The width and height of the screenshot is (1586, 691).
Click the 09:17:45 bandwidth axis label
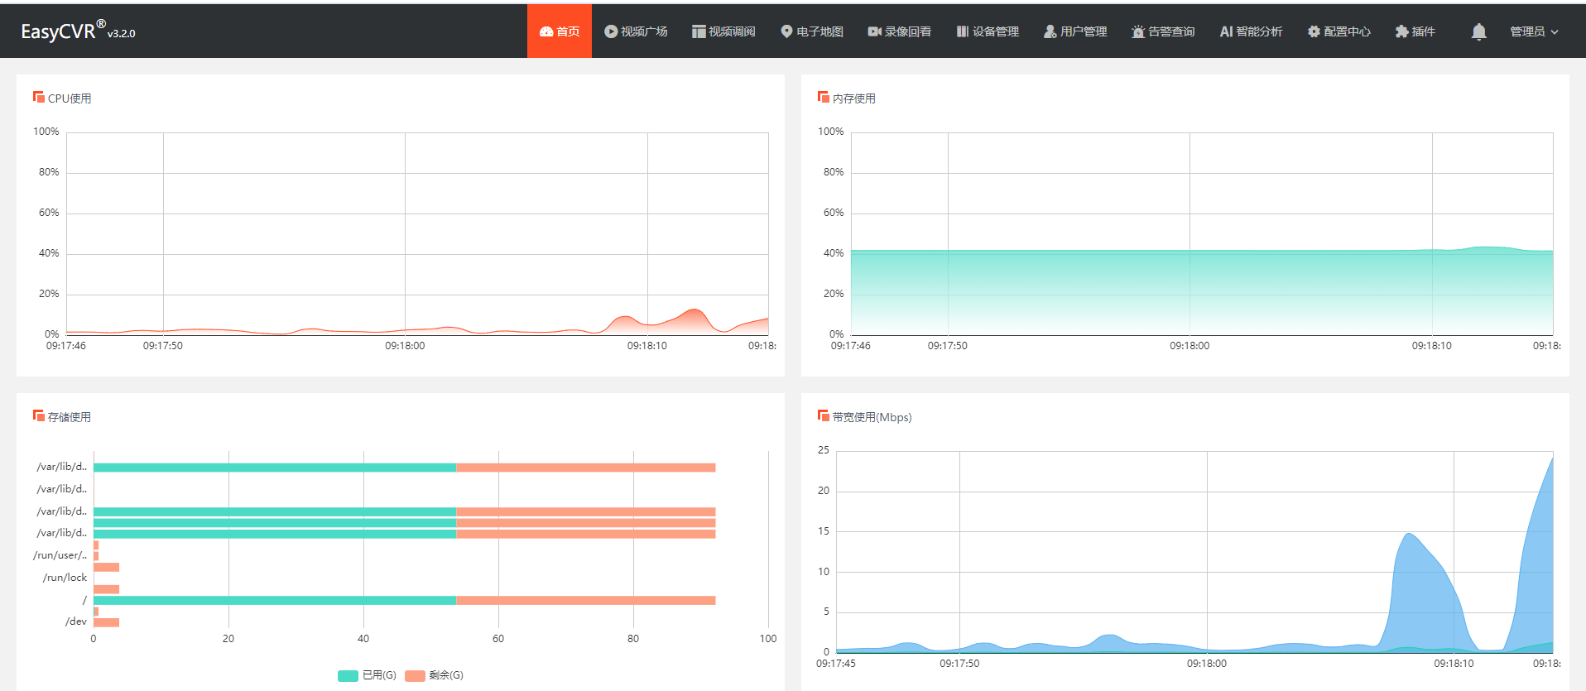[836, 664]
